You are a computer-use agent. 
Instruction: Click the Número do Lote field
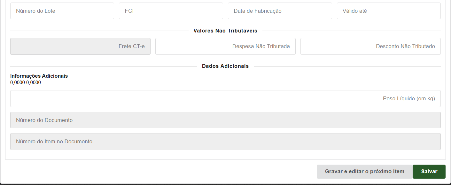(62, 11)
